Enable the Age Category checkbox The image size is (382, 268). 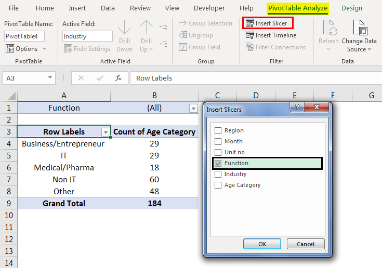(x=218, y=185)
